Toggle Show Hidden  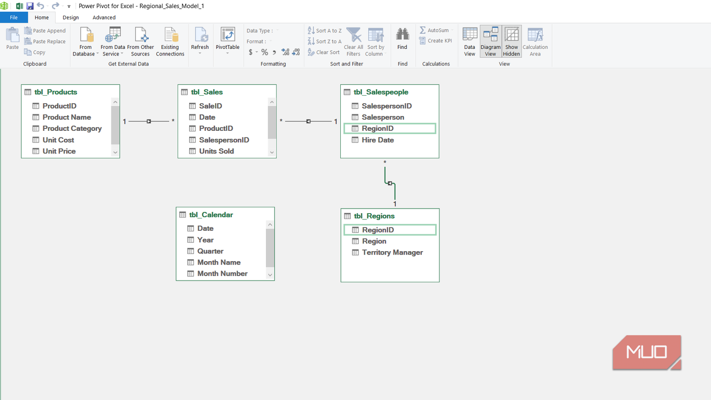point(511,42)
